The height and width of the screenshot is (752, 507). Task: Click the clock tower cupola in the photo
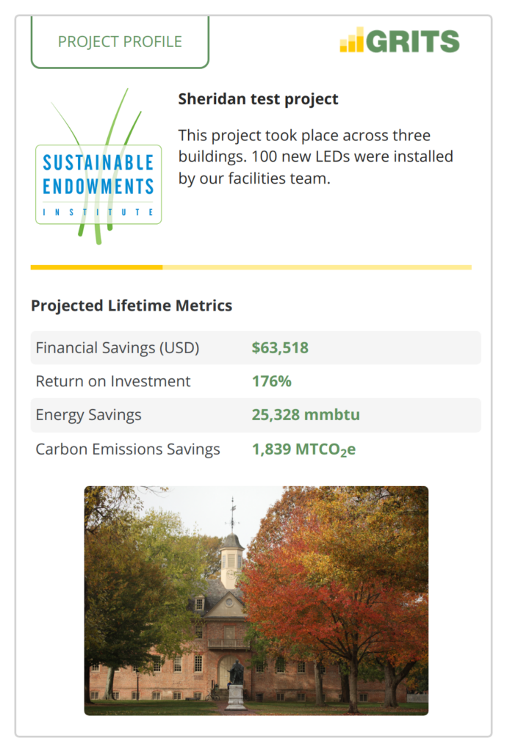coord(231,559)
